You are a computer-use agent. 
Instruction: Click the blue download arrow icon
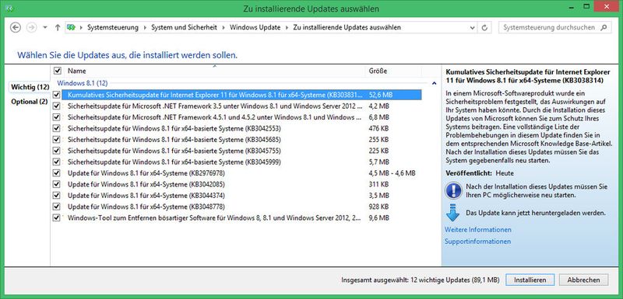(452, 213)
